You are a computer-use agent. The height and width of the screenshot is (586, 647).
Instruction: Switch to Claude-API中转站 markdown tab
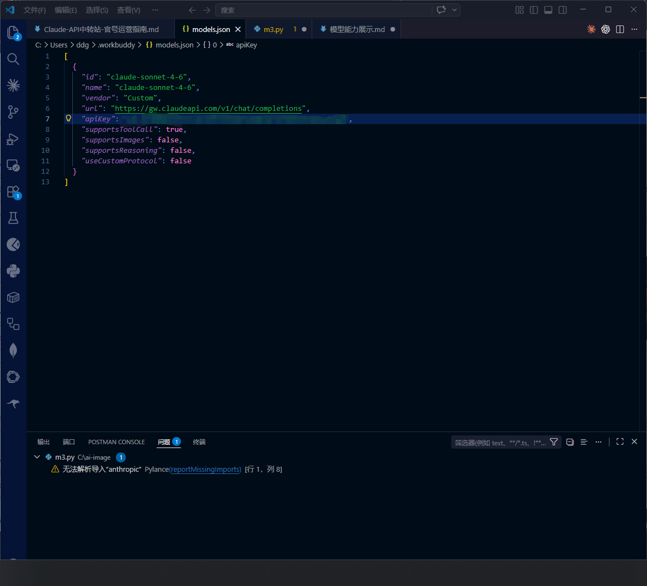tap(101, 29)
